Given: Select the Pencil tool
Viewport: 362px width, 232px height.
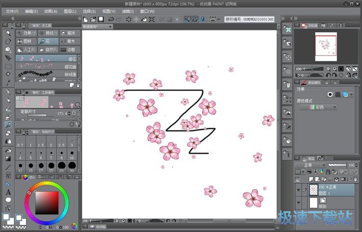Looking at the screenshot, I should pos(8,100).
